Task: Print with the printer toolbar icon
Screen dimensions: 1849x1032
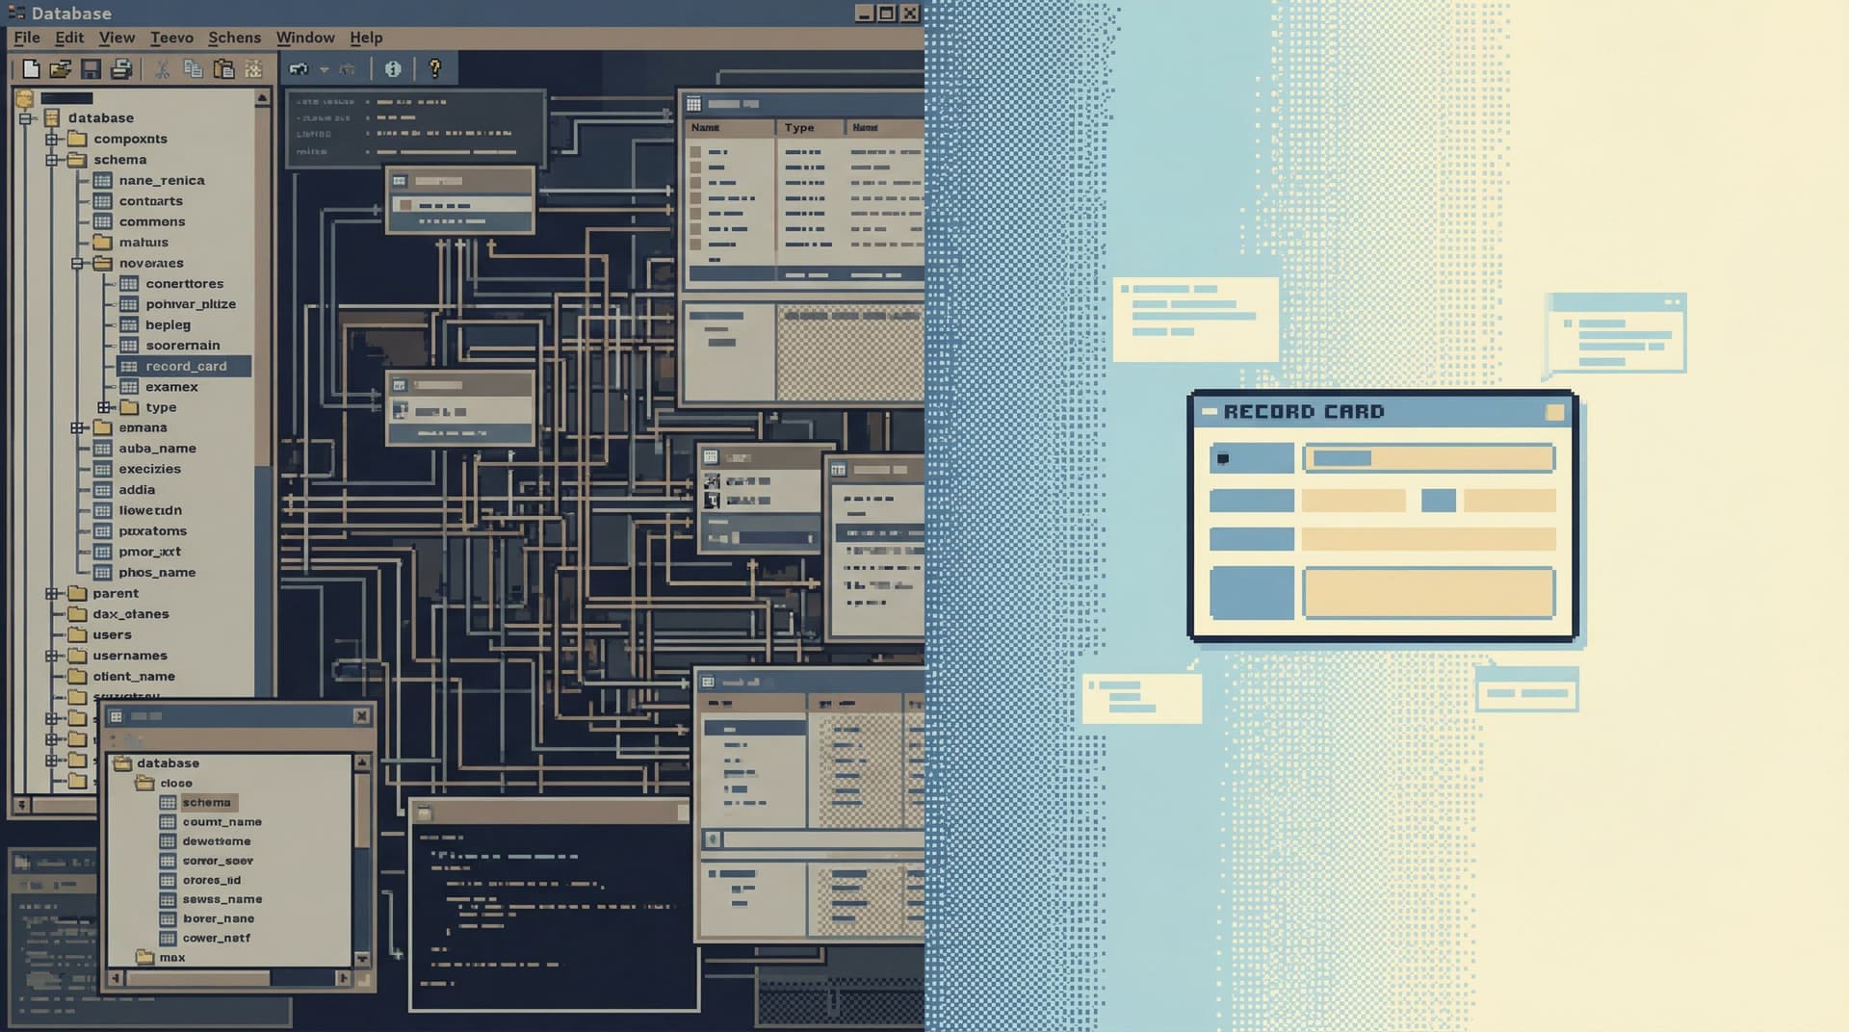Action: point(122,68)
